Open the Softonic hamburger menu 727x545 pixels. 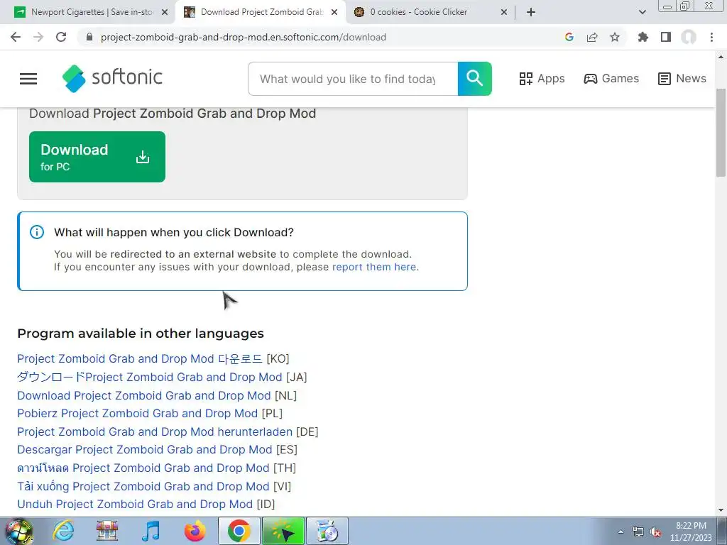click(28, 79)
